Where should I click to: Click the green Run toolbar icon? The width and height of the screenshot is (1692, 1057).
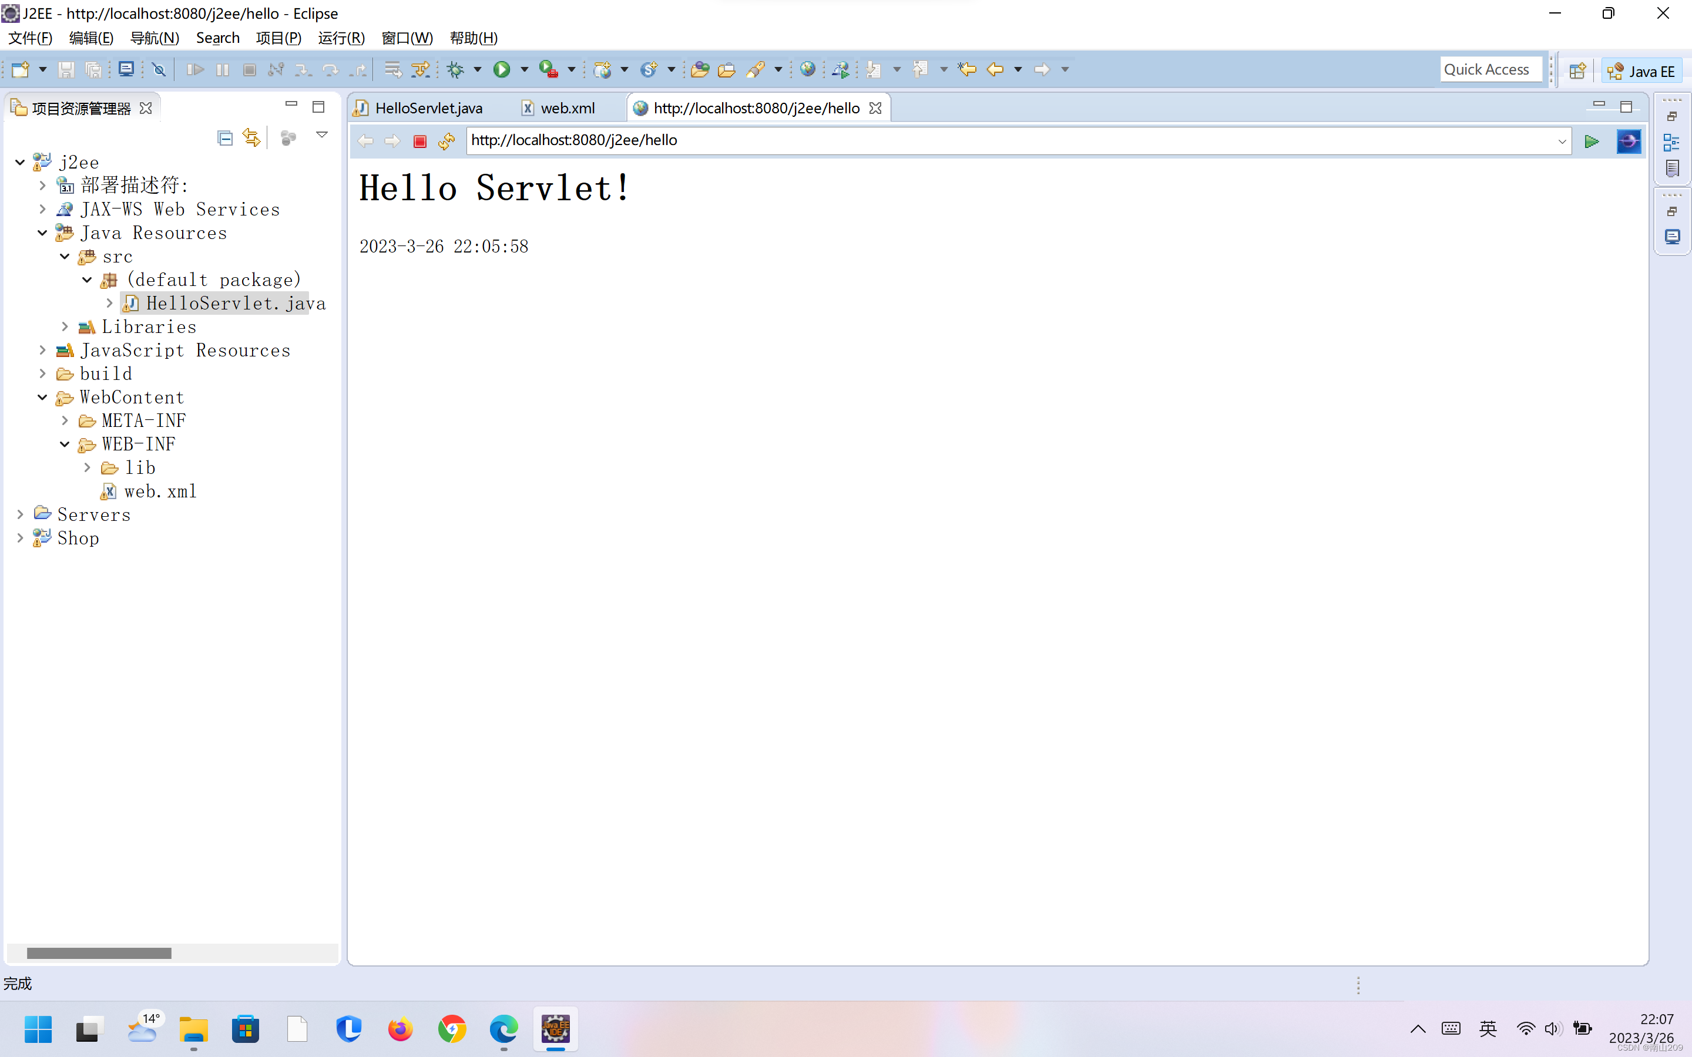[501, 69]
